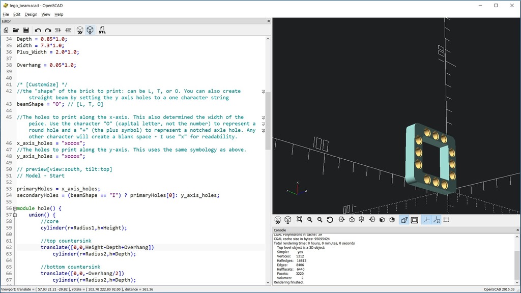
Task: Click the New file icon in editor toolbar
Action: (x=6, y=31)
